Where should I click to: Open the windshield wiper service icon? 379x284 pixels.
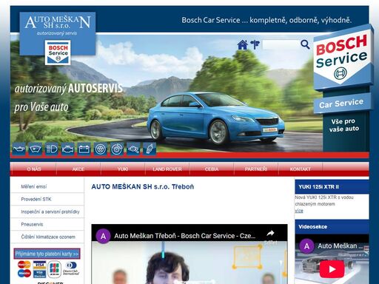(x=35, y=149)
